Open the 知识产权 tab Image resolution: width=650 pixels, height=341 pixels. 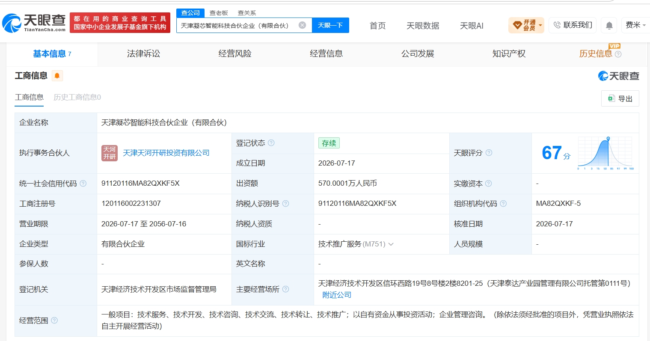coord(509,54)
